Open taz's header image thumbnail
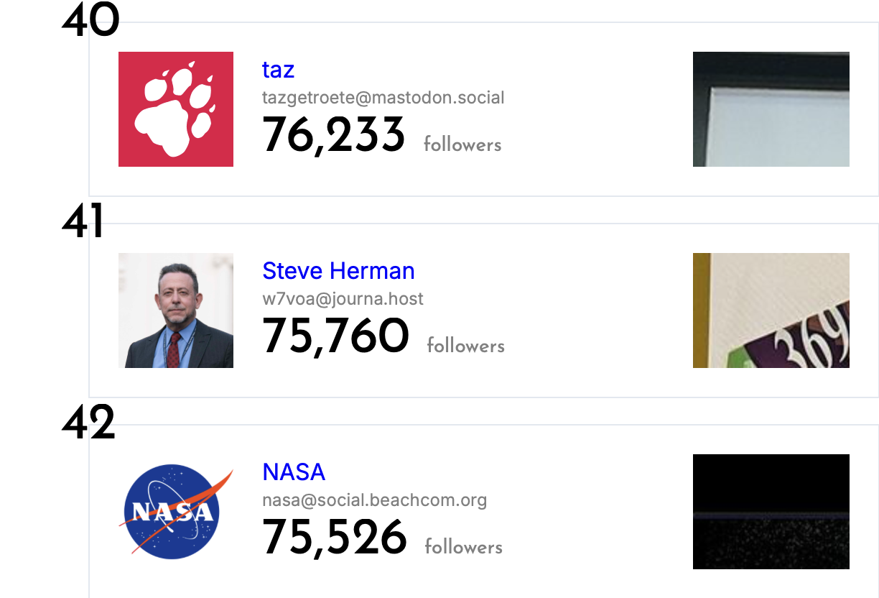Screen dimensions: 879x598 771,109
